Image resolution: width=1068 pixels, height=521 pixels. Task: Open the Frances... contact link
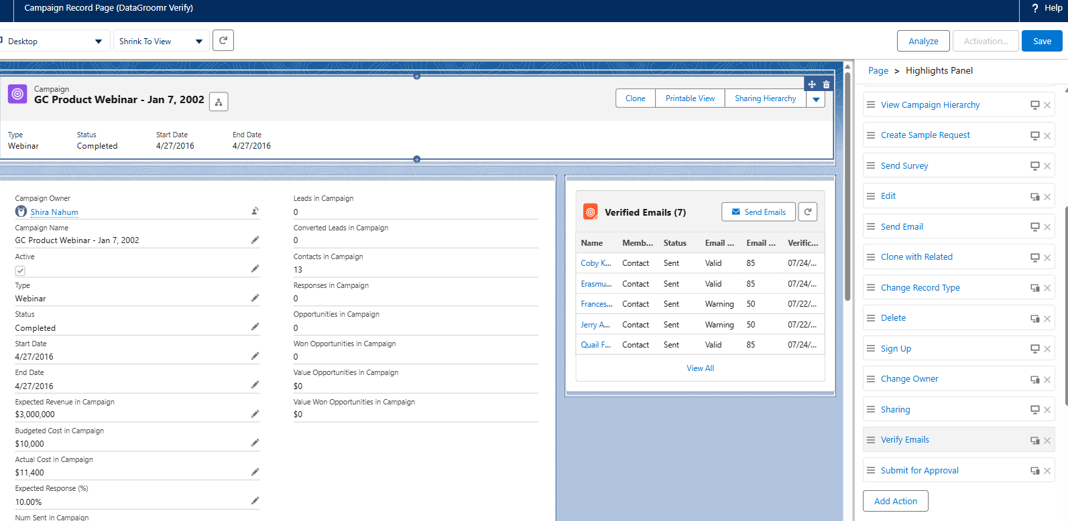597,304
